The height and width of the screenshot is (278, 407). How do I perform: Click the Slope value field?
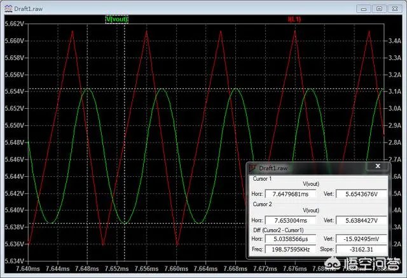tap(359, 249)
